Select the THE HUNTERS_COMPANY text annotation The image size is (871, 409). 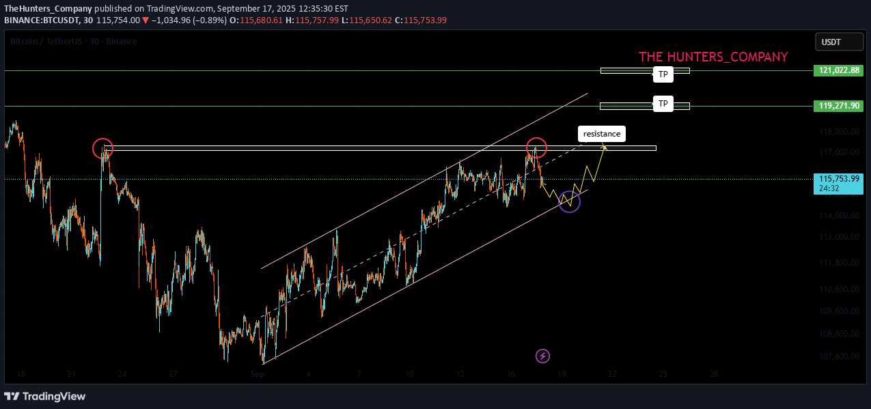[713, 57]
